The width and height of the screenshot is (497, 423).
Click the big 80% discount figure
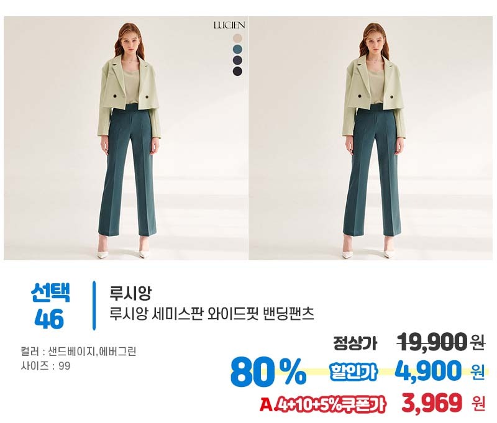click(268, 371)
